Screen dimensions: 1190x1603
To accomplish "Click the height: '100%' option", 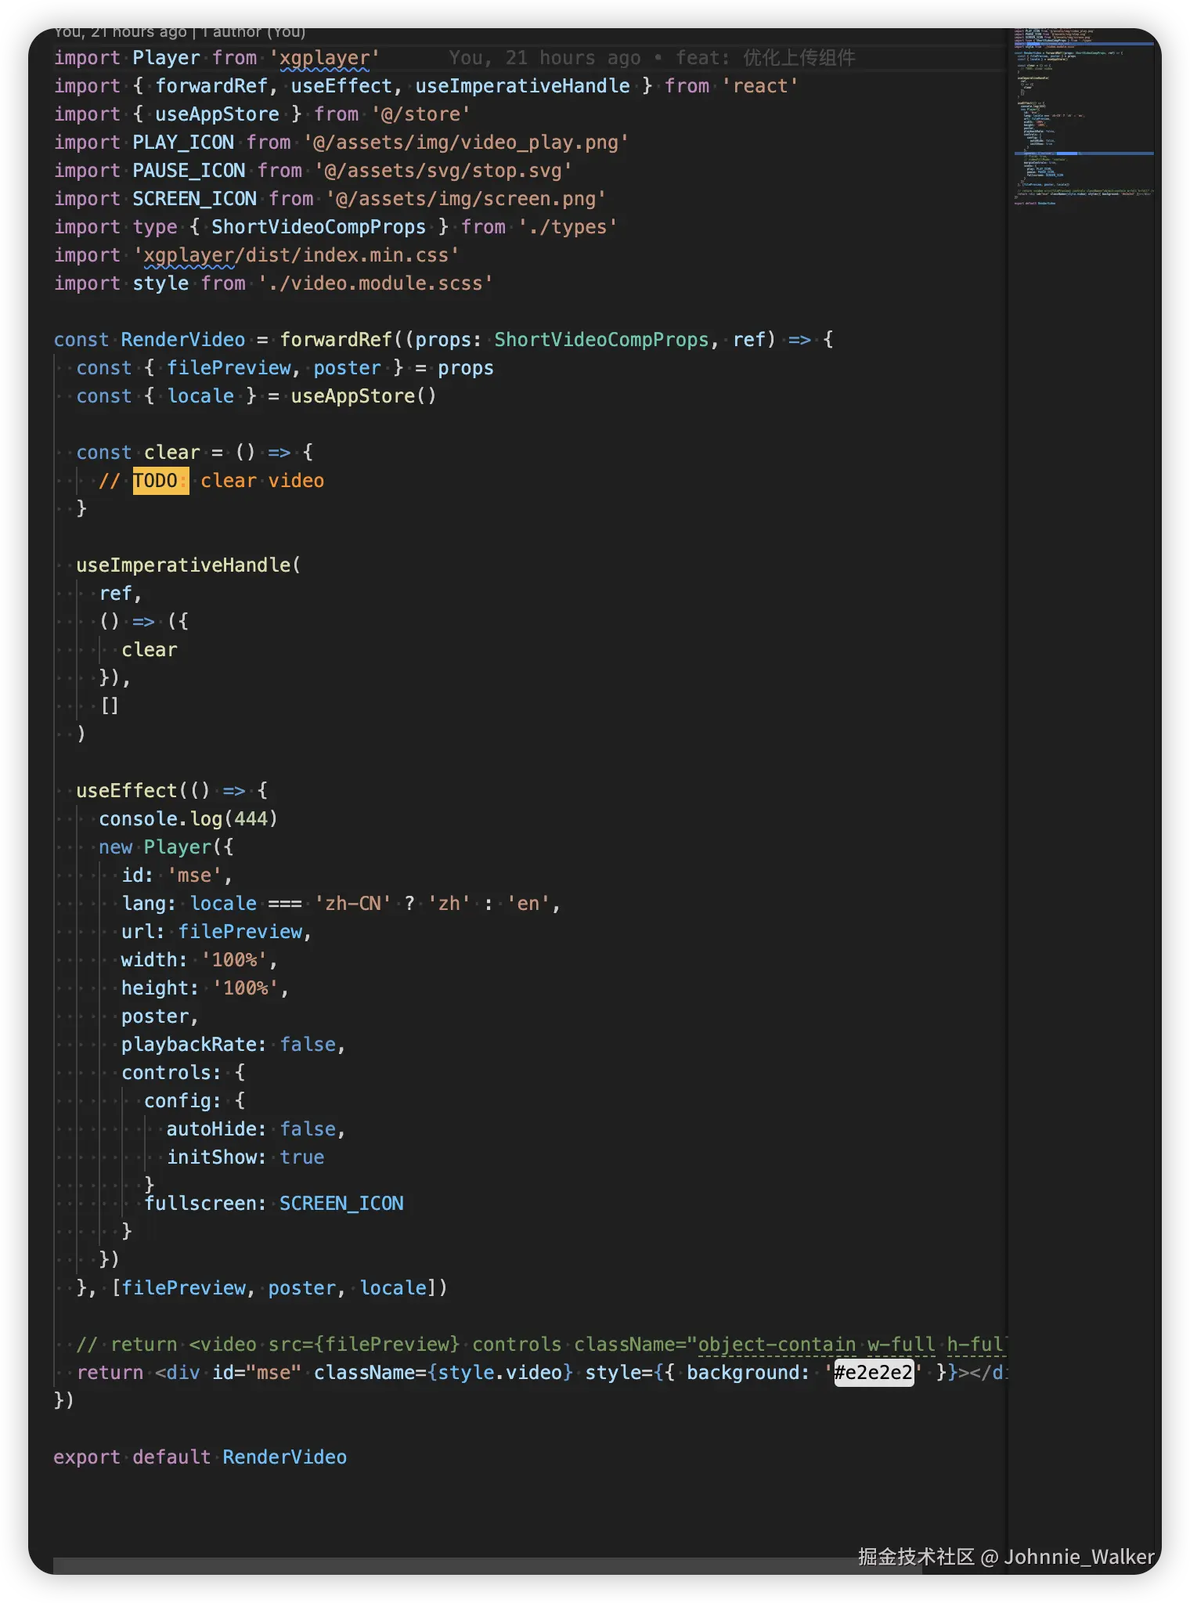I will [x=205, y=988].
